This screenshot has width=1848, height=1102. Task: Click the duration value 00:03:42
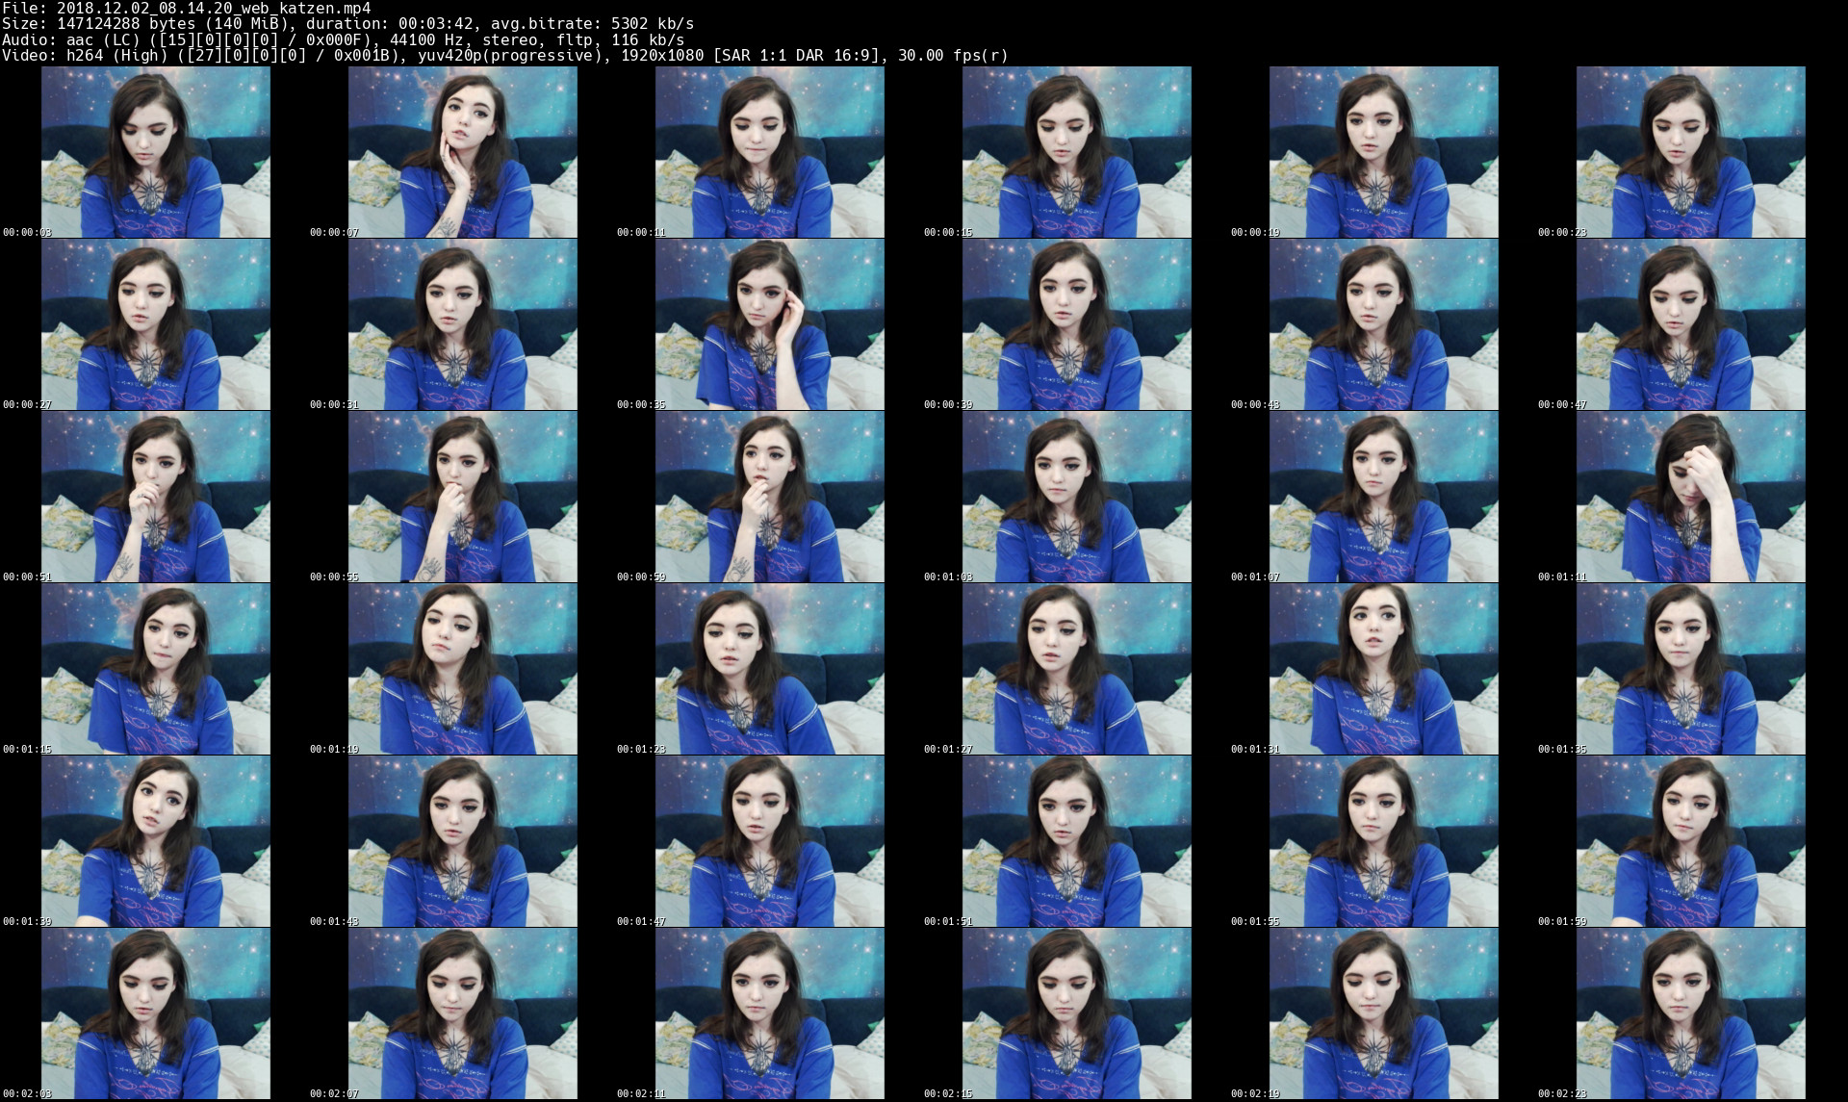[x=436, y=24]
